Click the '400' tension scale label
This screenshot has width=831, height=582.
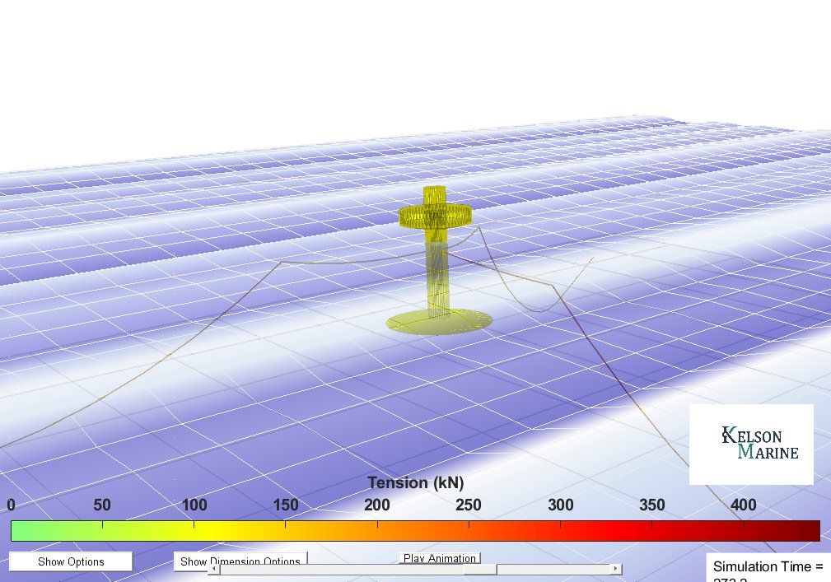click(743, 505)
